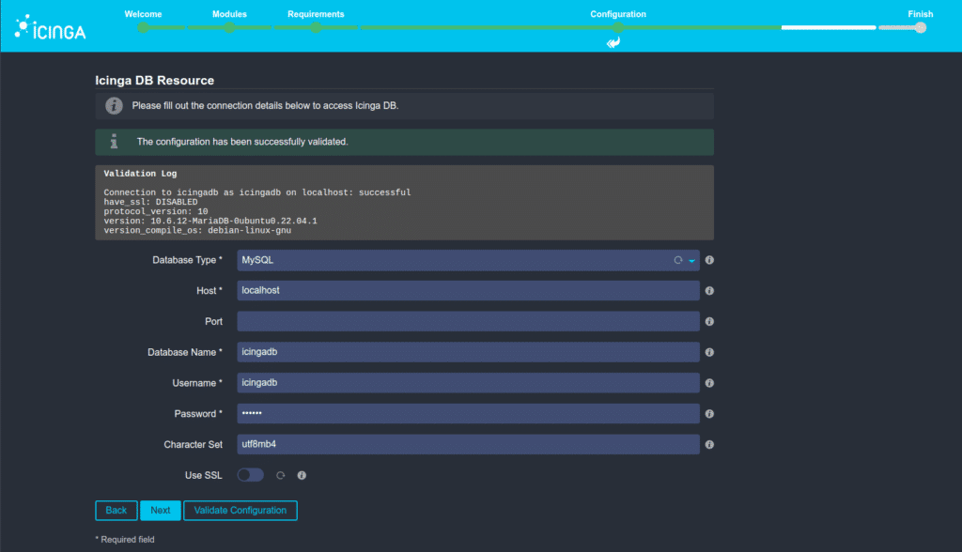Click autosubmit refresh icon beside Use SSL
This screenshot has height=552, width=962.
[280, 475]
